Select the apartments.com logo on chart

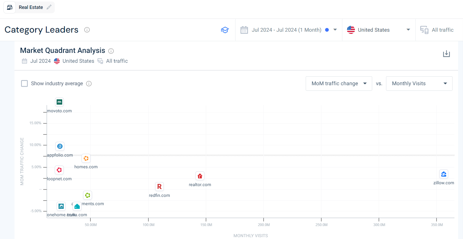click(x=87, y=195)
